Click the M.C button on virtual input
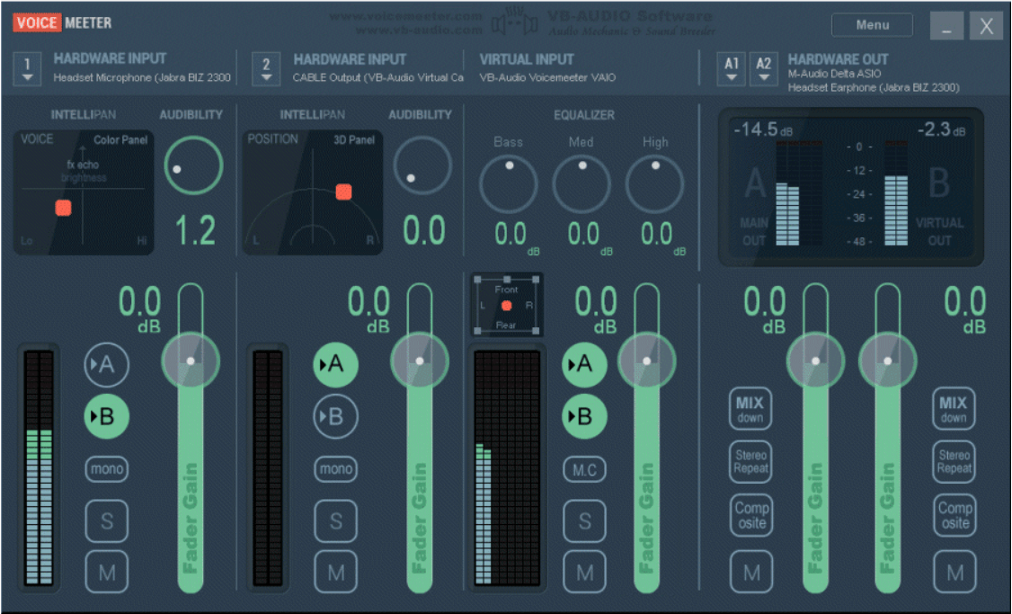This screenshot has height=614, width=1012. (584, 468)
